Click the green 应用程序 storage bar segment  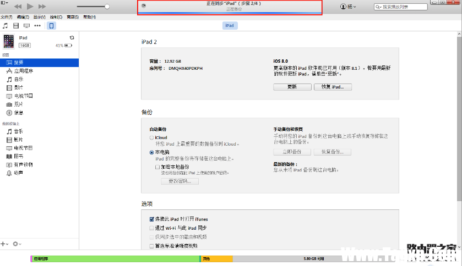pyautogui.click(x=116, y=259)
